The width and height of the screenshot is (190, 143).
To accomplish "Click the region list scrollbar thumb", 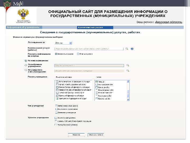I will (x=128, y=94).
